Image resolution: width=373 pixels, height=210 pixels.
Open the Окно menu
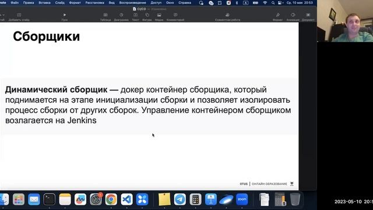point(170,3)
